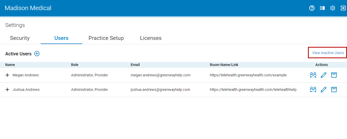Archive Megan Andrews user
This screenshot has height=139, width=347.
click(x=334, y=75)
